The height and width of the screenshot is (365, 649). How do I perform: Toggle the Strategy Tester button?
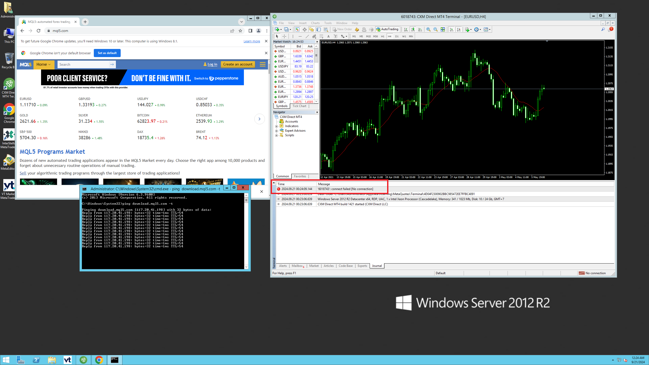click(326, 29)
